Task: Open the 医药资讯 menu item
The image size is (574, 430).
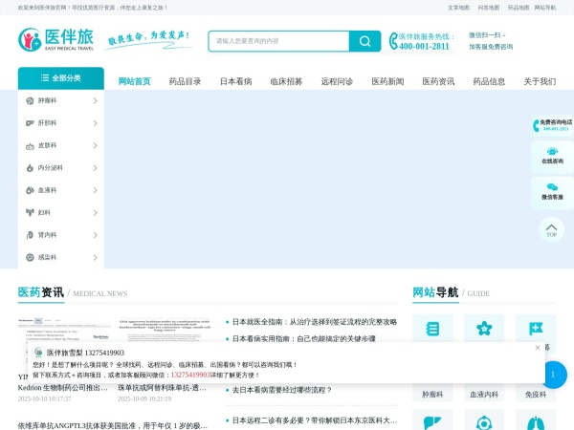Action: click(438, 81)
